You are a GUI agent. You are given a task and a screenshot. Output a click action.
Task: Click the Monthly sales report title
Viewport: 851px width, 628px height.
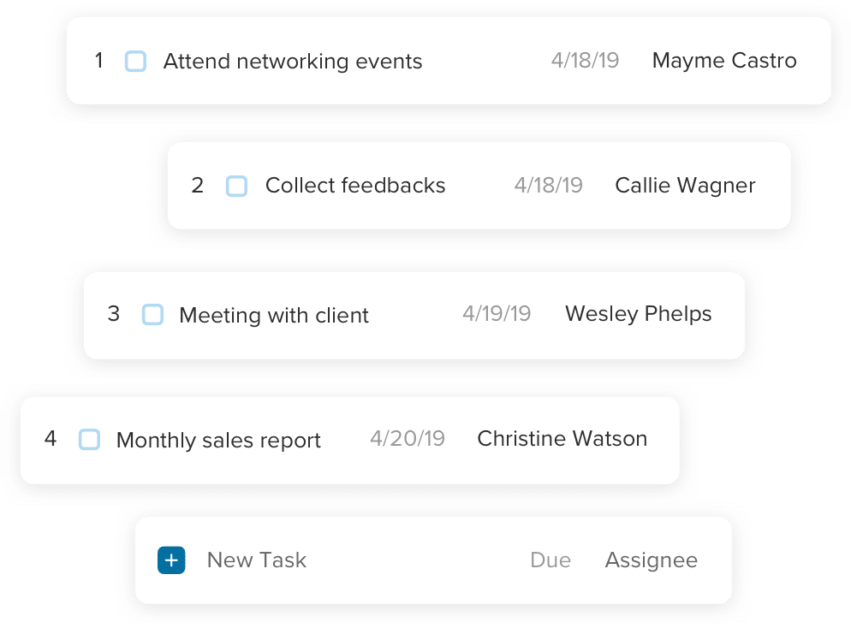pos(218,441)
